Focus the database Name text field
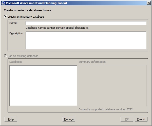This screenshot has height=126, width=152. (x=86, y=23)
